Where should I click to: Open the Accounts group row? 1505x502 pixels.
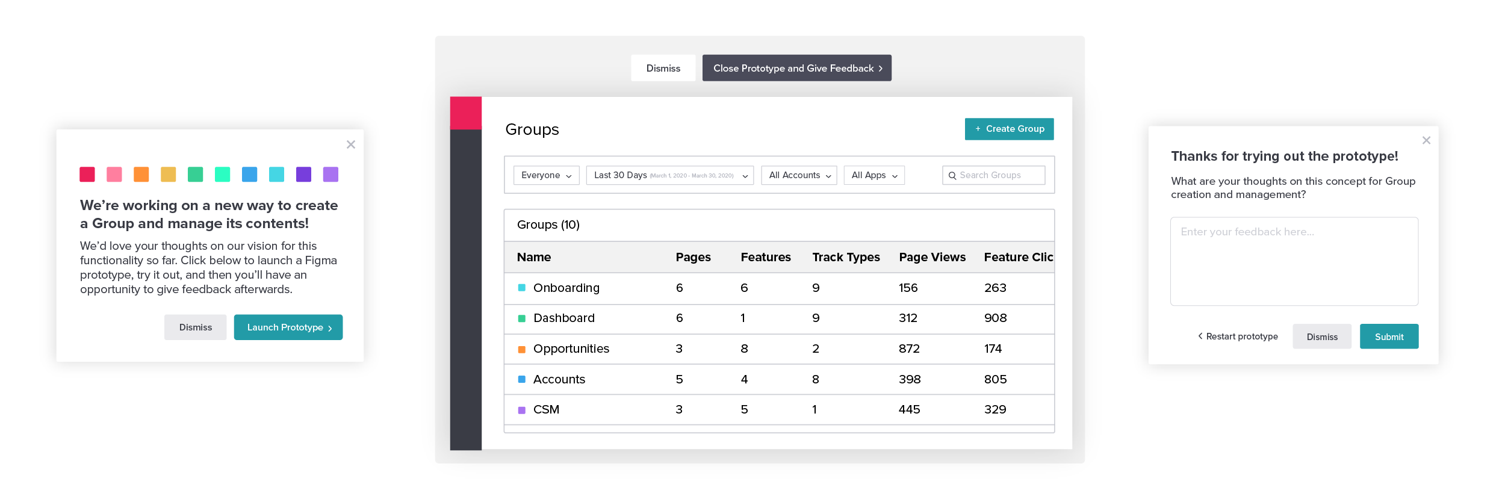[780, 380]
